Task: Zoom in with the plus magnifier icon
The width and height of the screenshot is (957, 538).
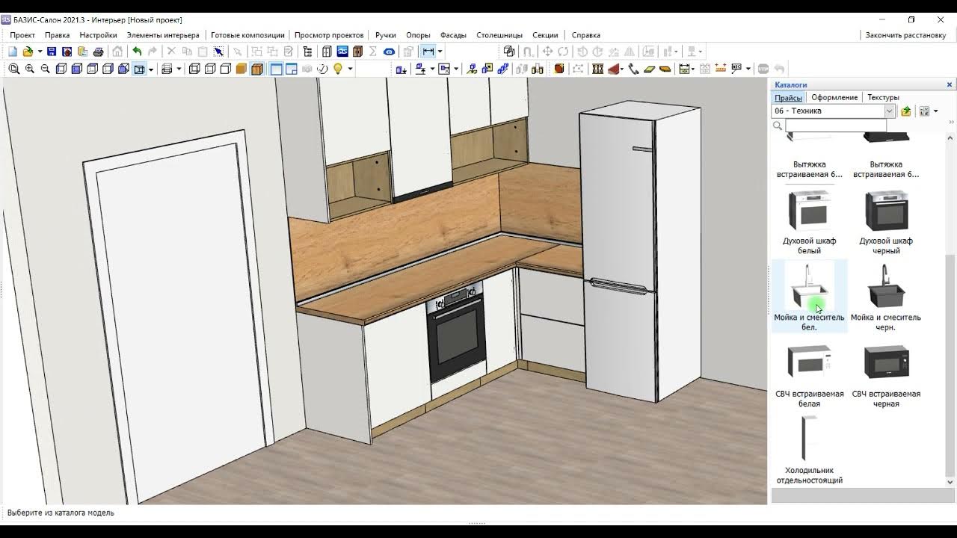Action: 30,69
